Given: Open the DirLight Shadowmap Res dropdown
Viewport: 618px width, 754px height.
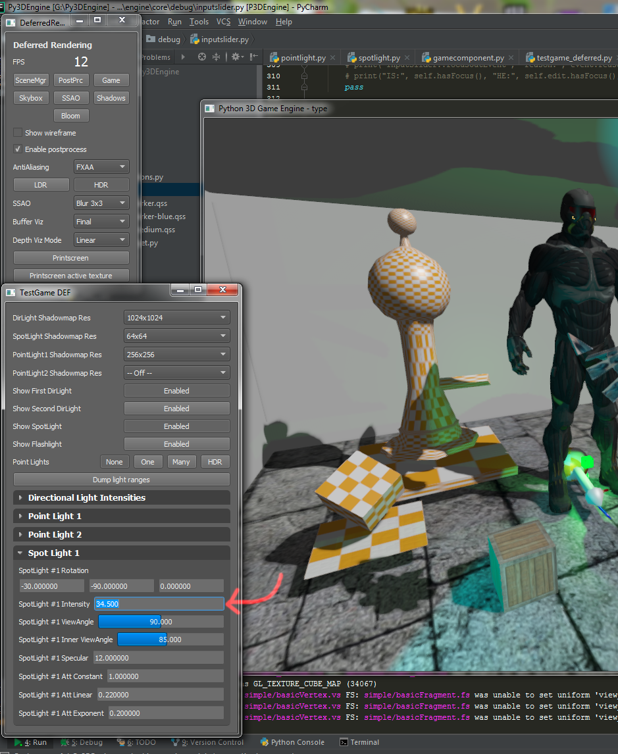Looking at the screenshot, I should pyautogui.click(x=176, y=318).
